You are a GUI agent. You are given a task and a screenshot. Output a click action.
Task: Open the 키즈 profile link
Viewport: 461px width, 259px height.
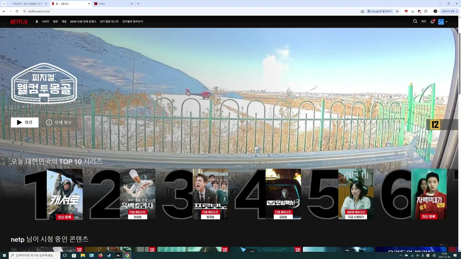[424, 22]
